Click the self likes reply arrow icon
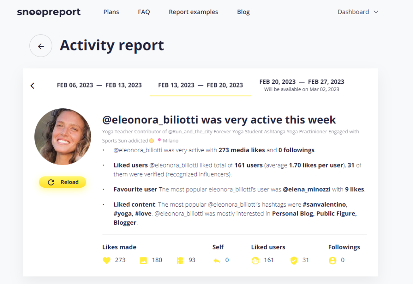The height and width of the screenshot is (284, 413). pyautogui.click(x=217, y=260)
